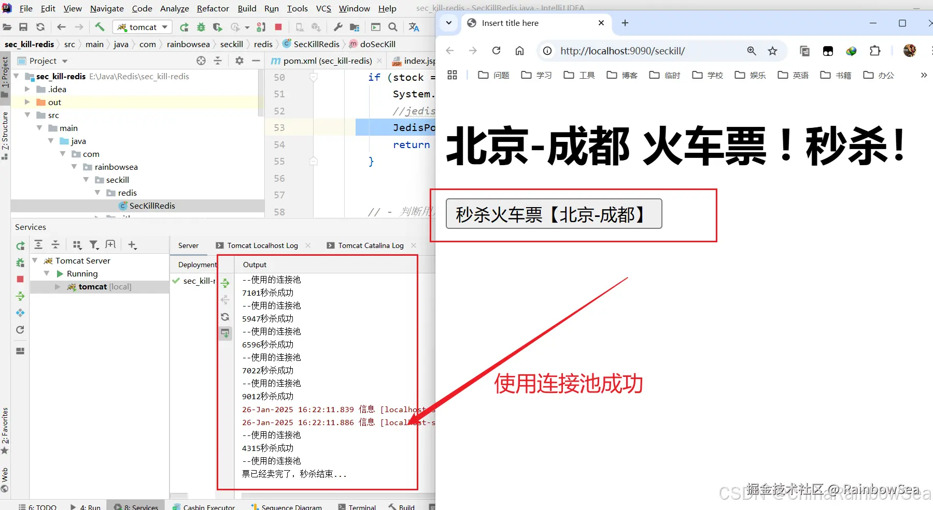Screen dimensions: 933x510
Task: Select the Debug (bug) icon in the toolbar
Action: pos(201,27)
